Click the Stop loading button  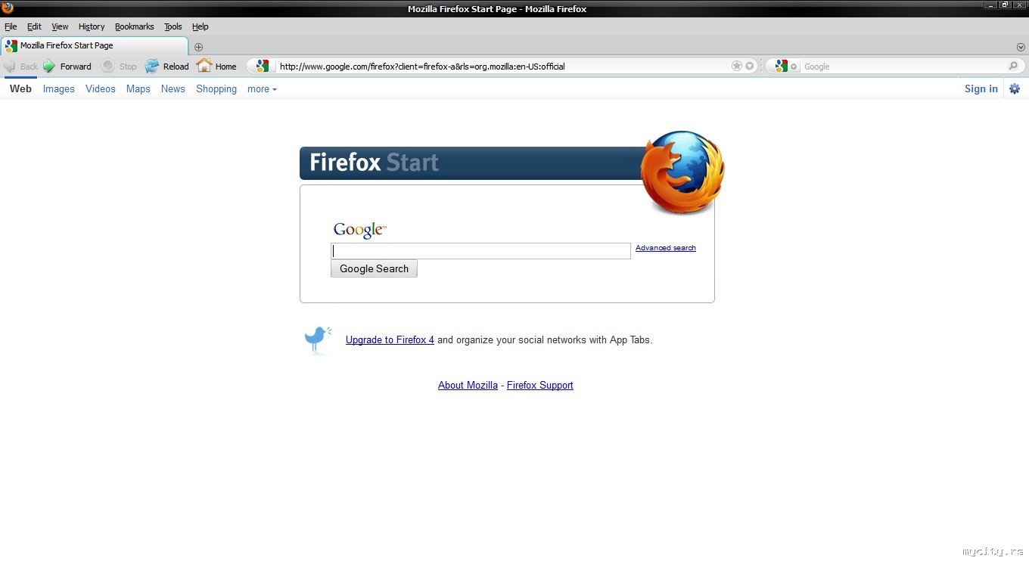[120, 67]
